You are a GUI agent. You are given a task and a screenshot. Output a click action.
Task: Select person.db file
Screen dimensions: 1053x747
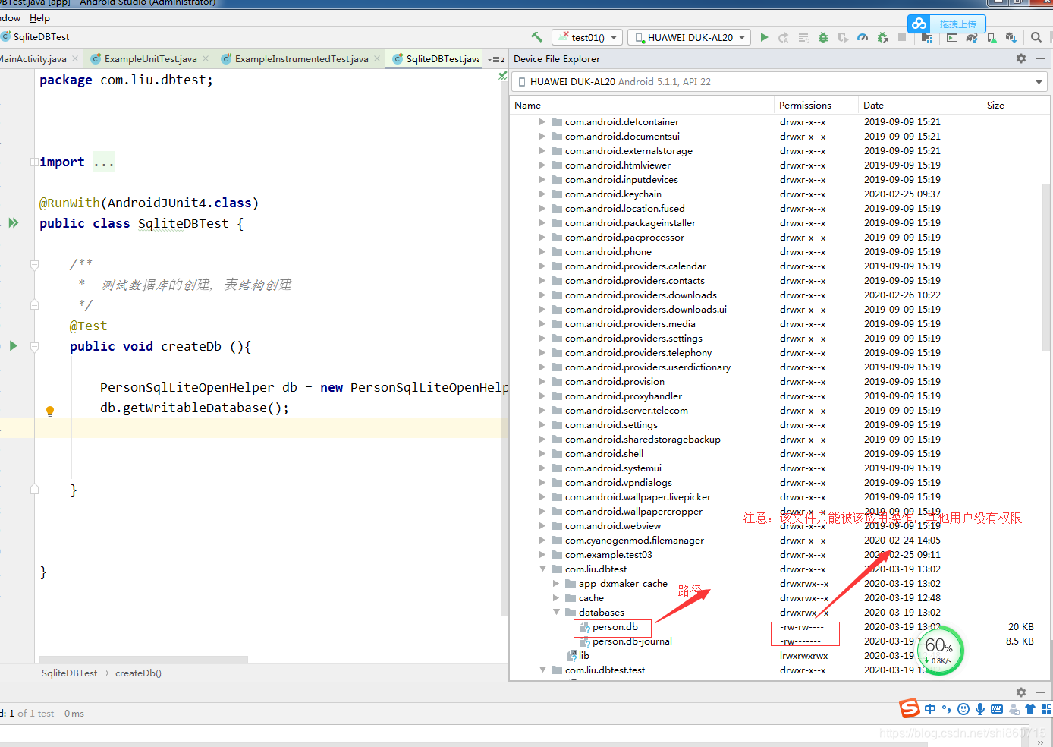tap(615, 627)
